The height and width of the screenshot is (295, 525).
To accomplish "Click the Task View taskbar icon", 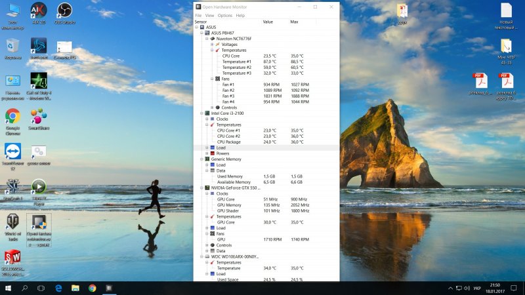I will tap(41, 288).
